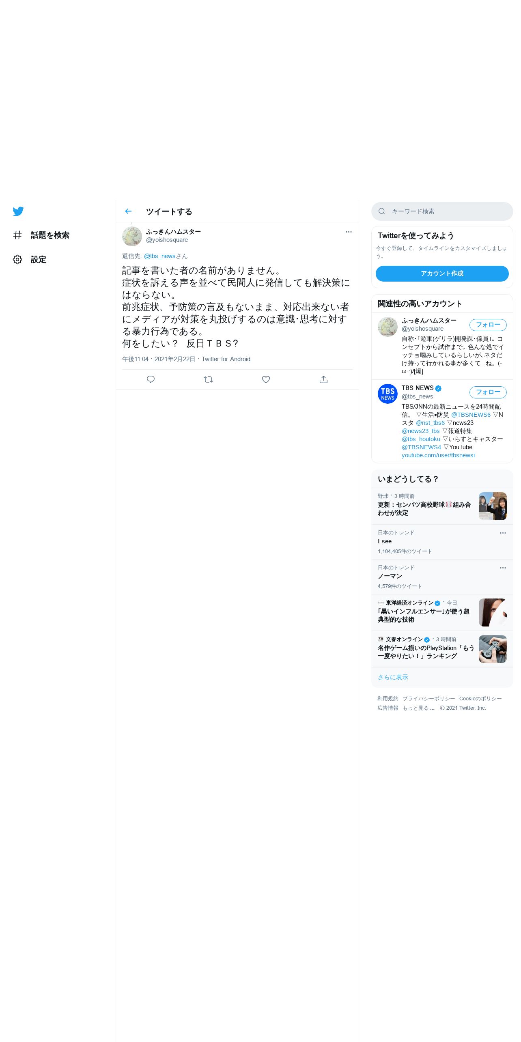Reply to the tweet via speech bubble icon
The image size is (521, 1042).
tap(151, 379)
